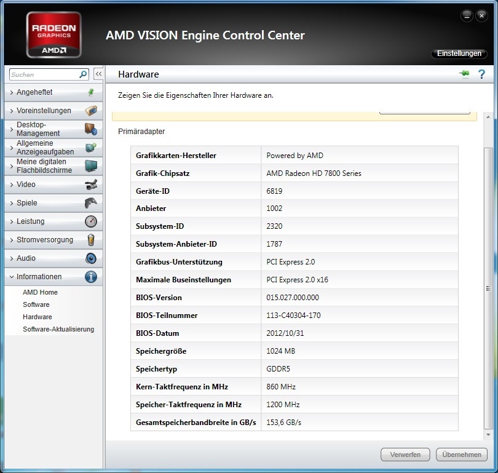This screenshot has height=473, width=498.
Task: Close the Control Center window
Action: coord(482,15)
